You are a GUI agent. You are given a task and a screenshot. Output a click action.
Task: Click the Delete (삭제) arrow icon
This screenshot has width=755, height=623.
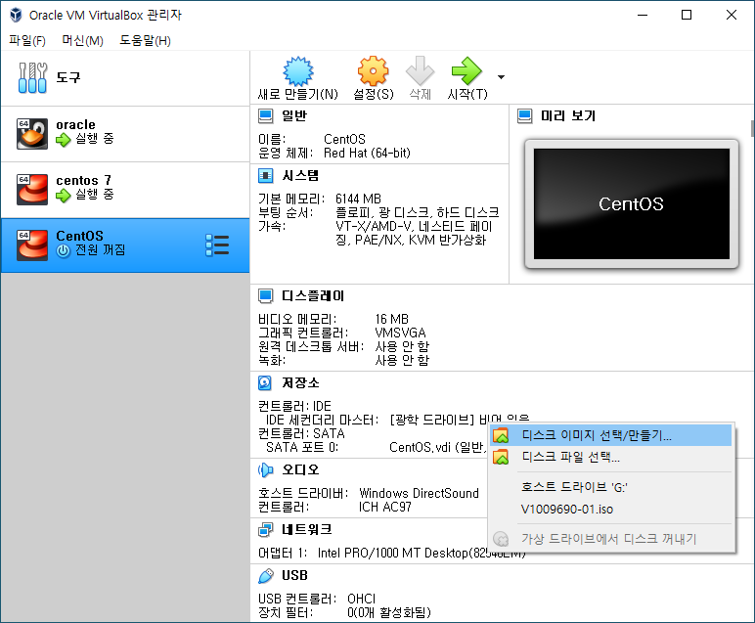click(420, 71)
